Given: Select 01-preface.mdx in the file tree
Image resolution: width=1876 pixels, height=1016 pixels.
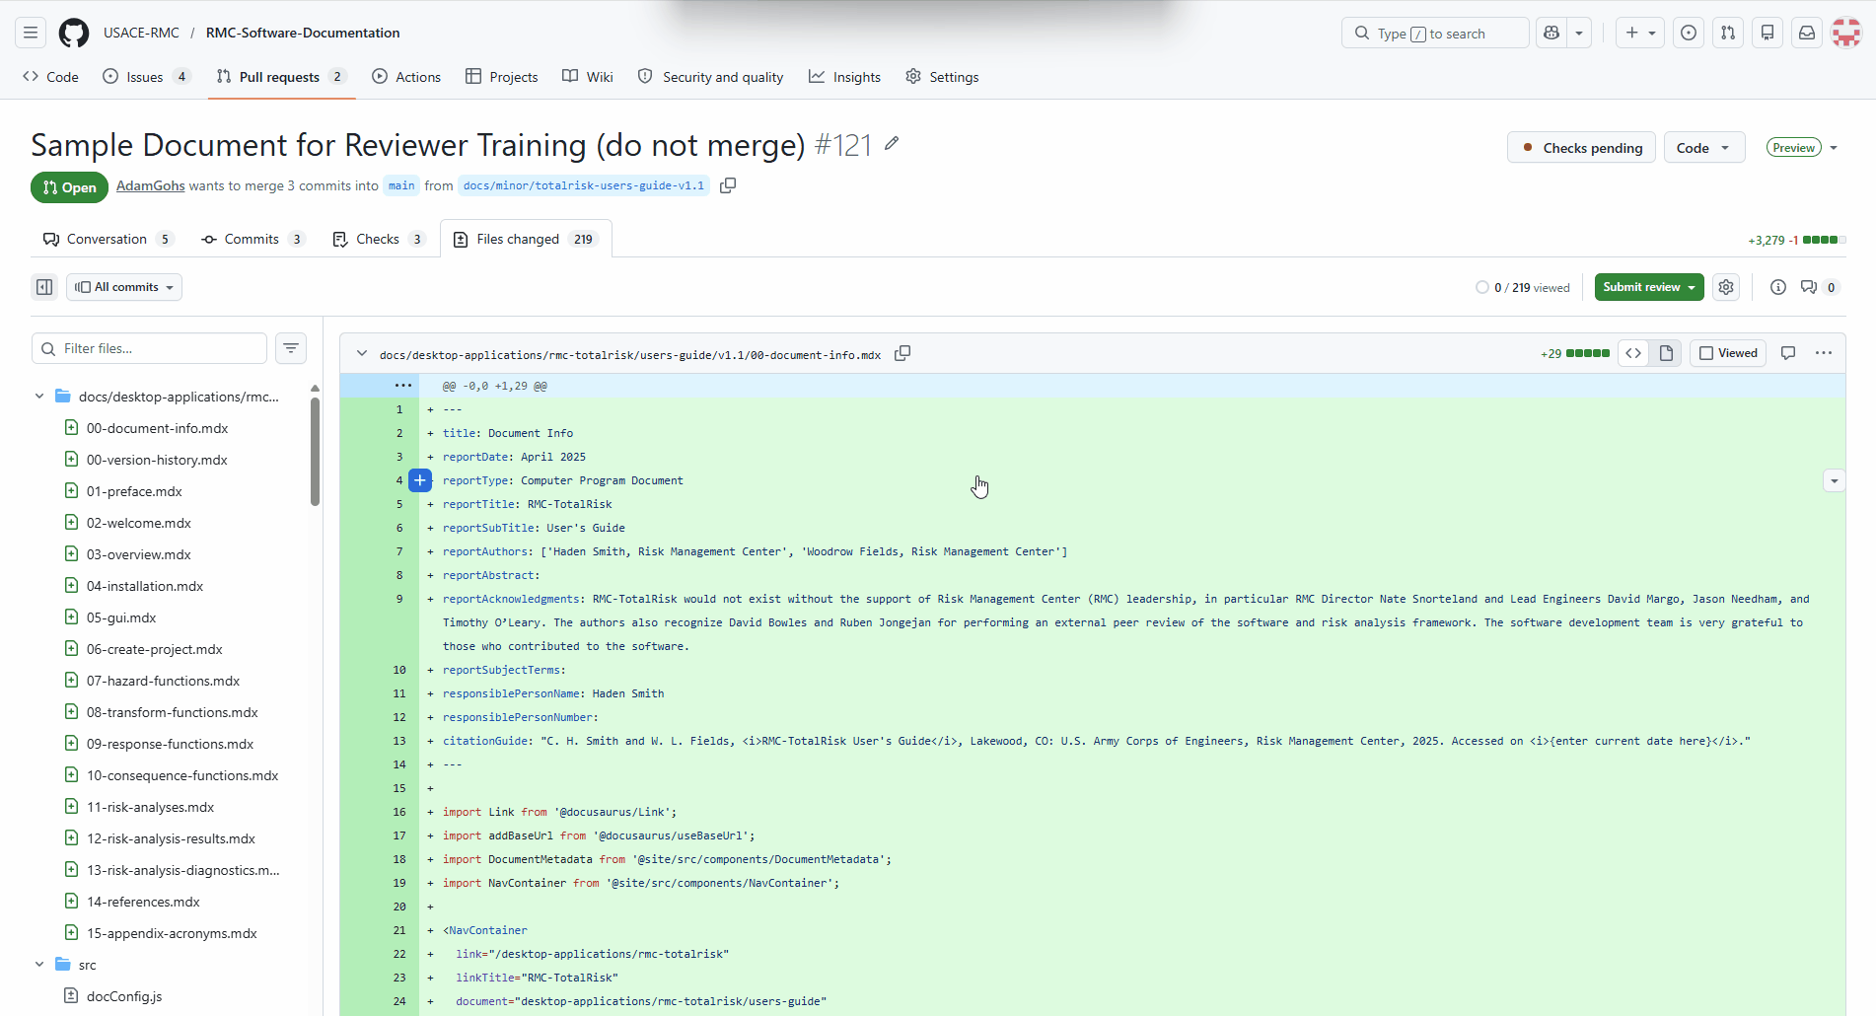Looking at the screenshot, I should tap(134, 491).
